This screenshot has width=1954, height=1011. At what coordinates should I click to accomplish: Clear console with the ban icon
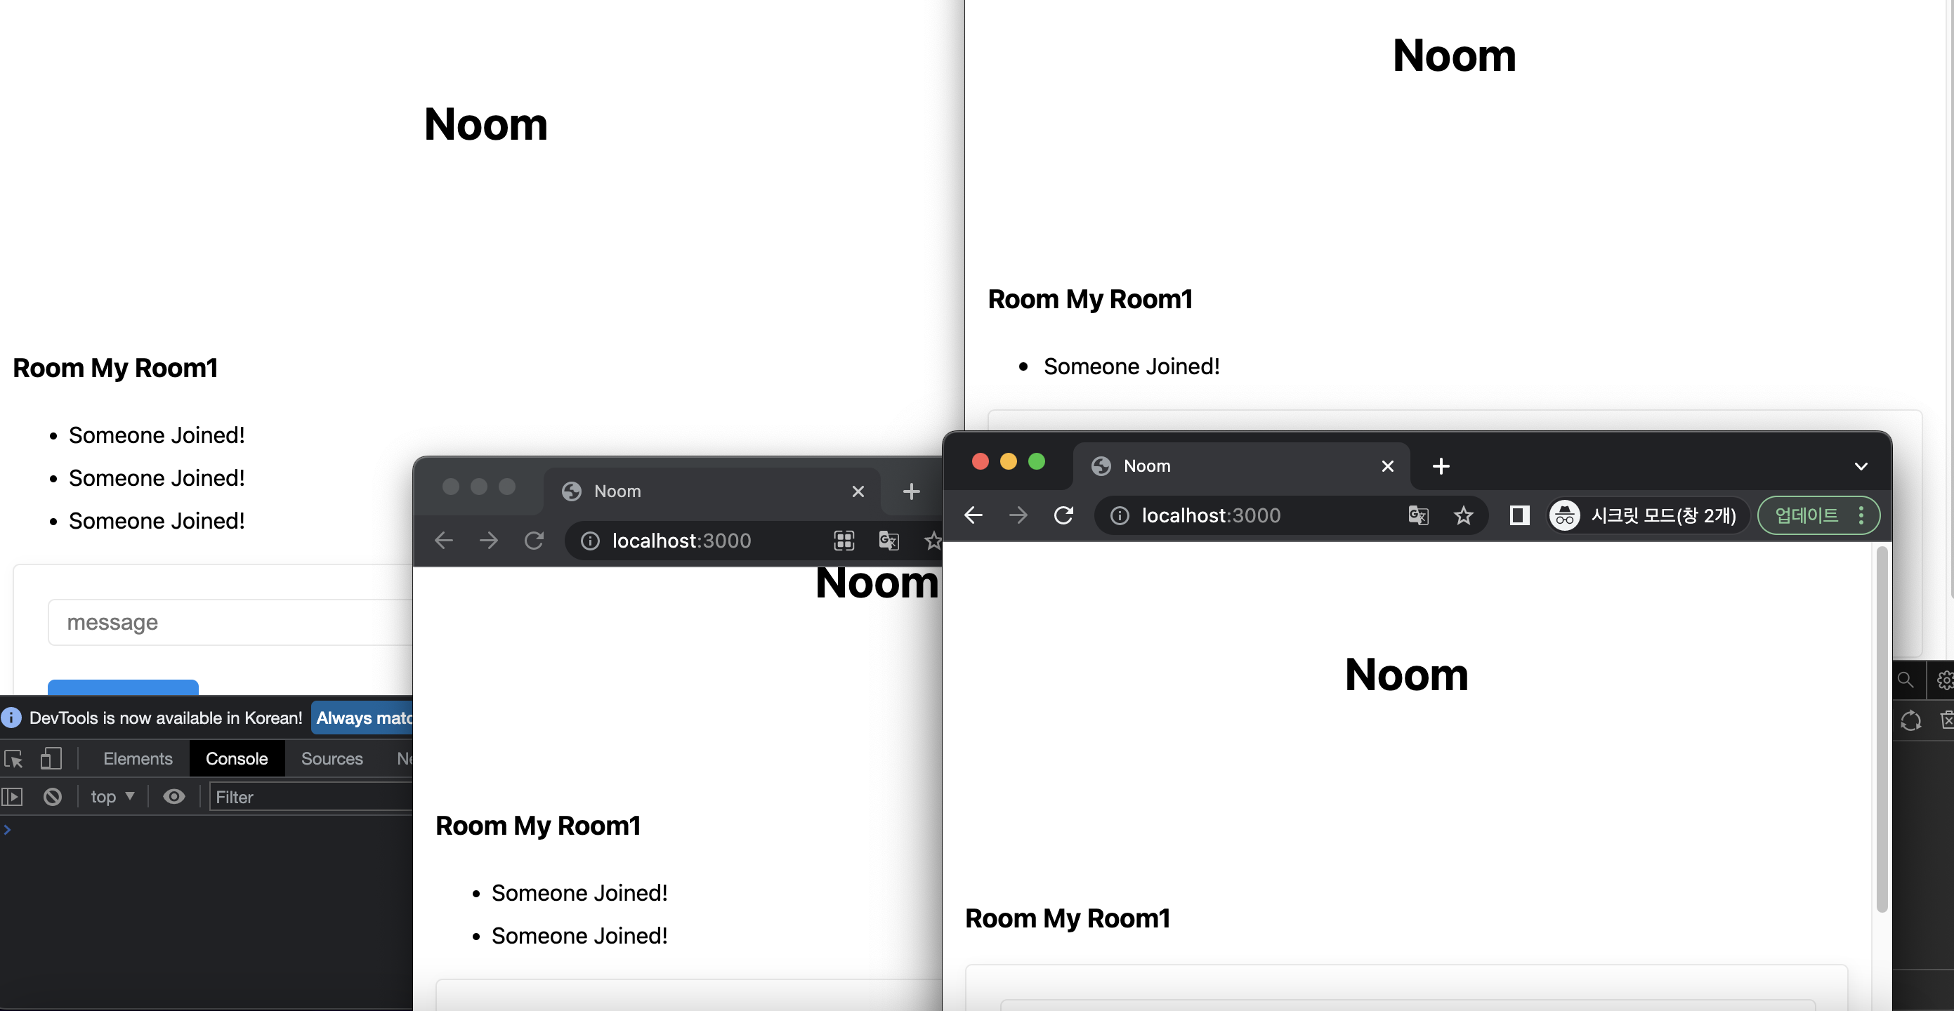click(53, 796)
